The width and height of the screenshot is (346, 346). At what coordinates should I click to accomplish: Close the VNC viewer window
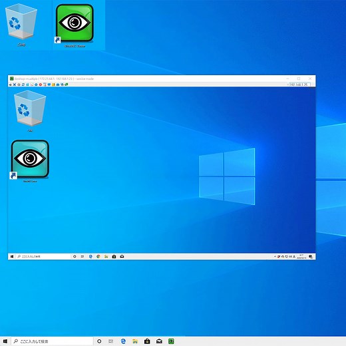(x=310, y=79)
